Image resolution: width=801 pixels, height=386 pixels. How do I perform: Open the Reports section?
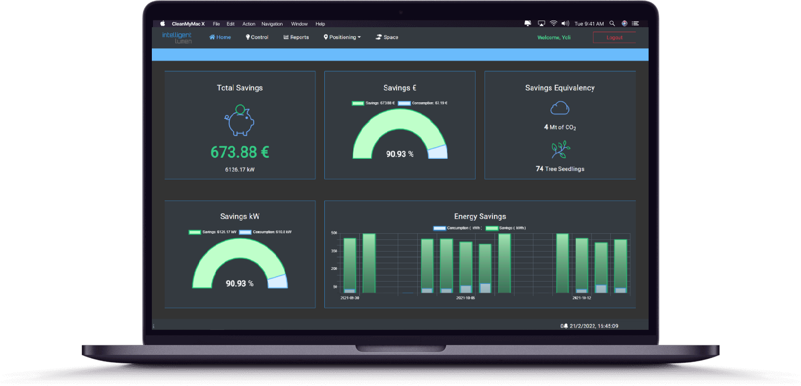point(296,37)
